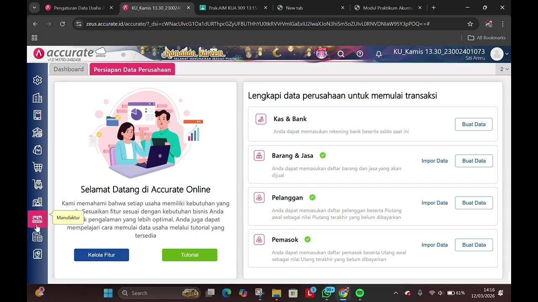Open Chrome three-dot menu

click(x=503, y=24)
